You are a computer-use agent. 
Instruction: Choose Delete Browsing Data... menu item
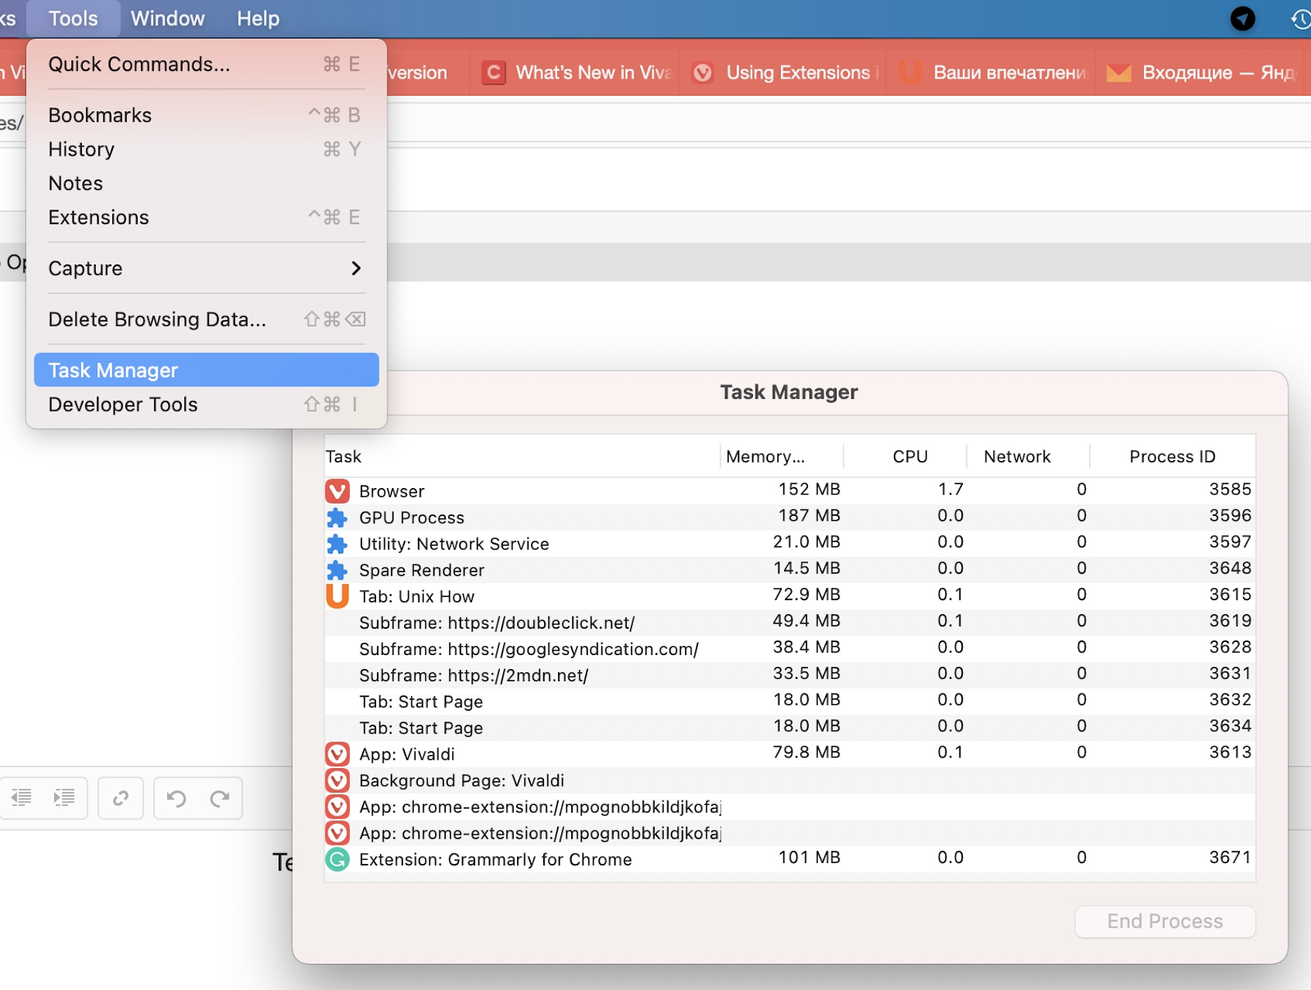206,319
